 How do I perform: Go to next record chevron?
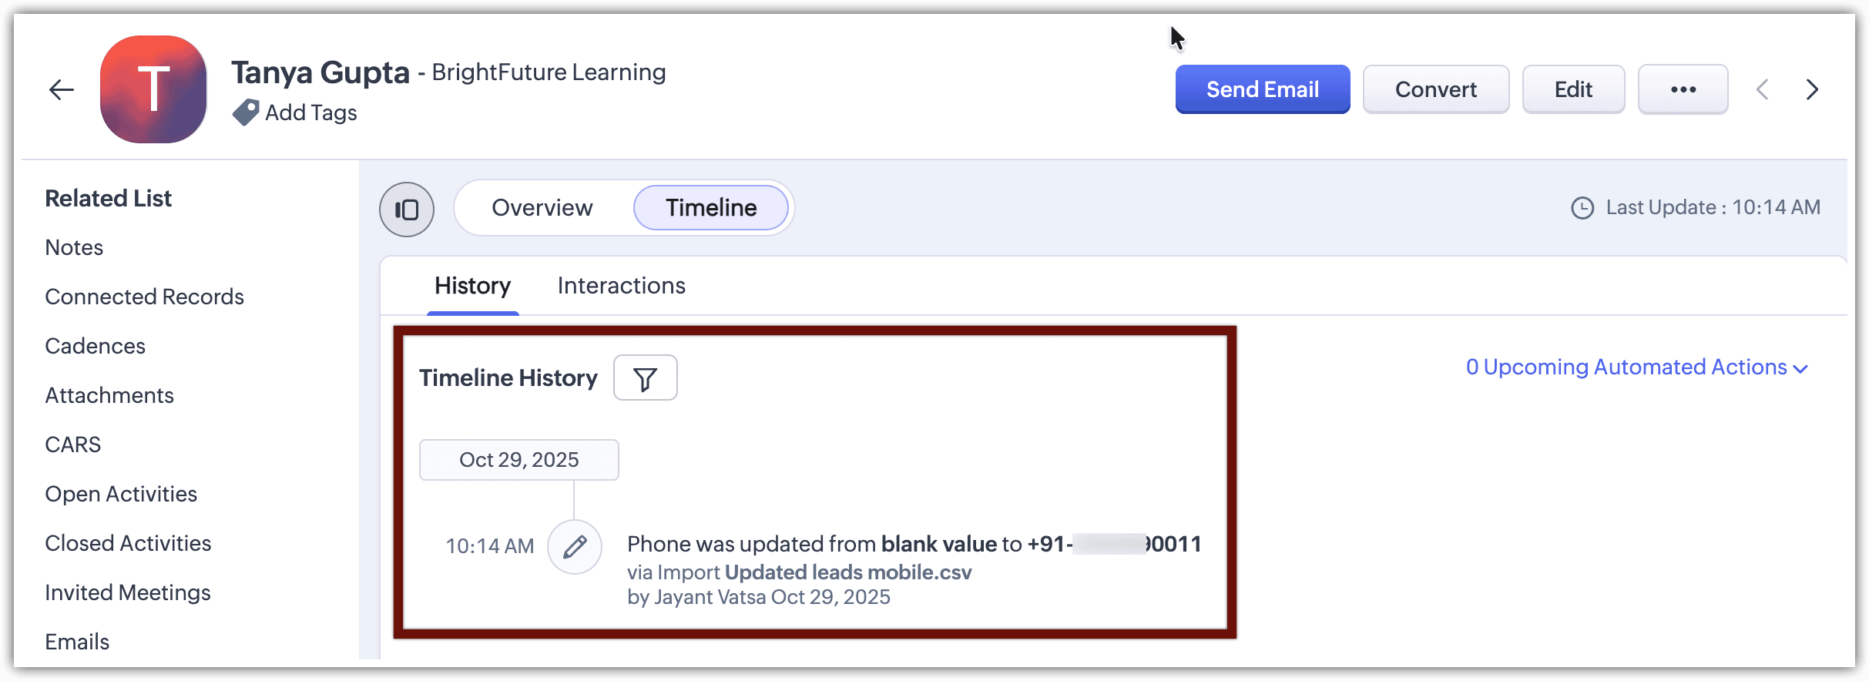click(1812, 89)
